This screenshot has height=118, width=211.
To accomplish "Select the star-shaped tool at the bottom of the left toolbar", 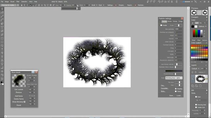I will (2, 79).
